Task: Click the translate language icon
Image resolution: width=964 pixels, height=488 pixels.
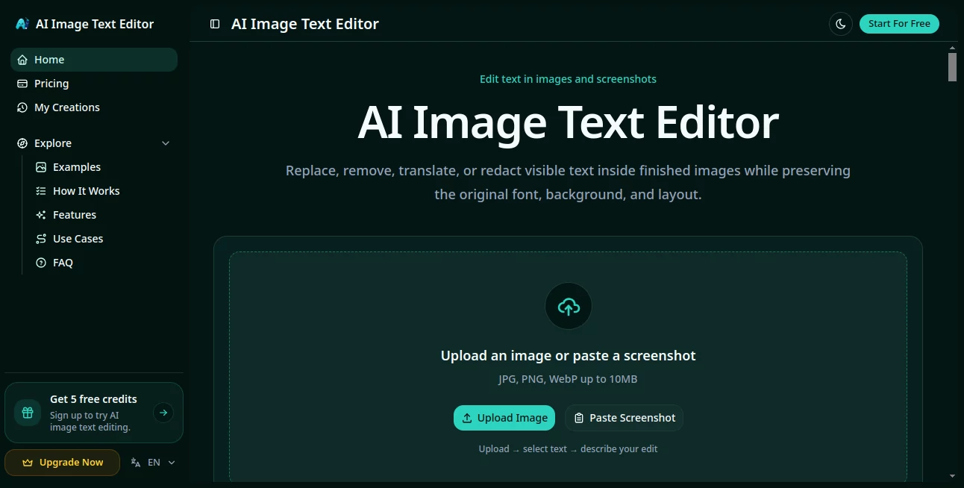Action: tap(136, 463)
